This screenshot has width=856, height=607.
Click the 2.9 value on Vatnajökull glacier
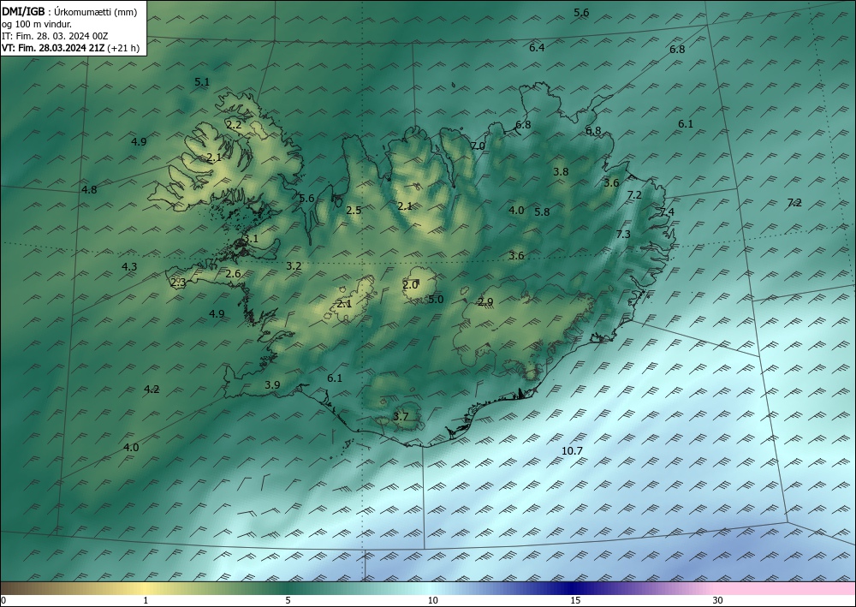click(485, 302)
